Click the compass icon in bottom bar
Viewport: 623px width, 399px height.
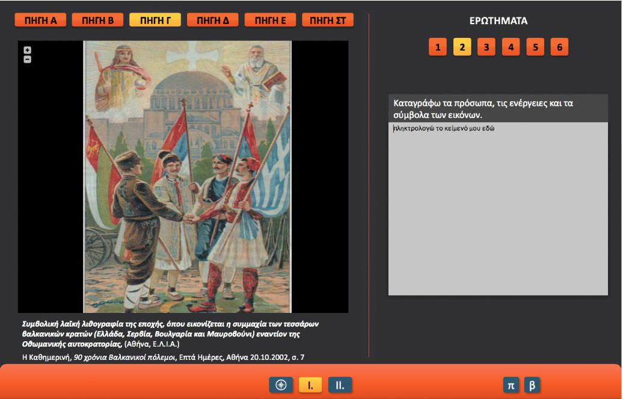pos(281,385)
